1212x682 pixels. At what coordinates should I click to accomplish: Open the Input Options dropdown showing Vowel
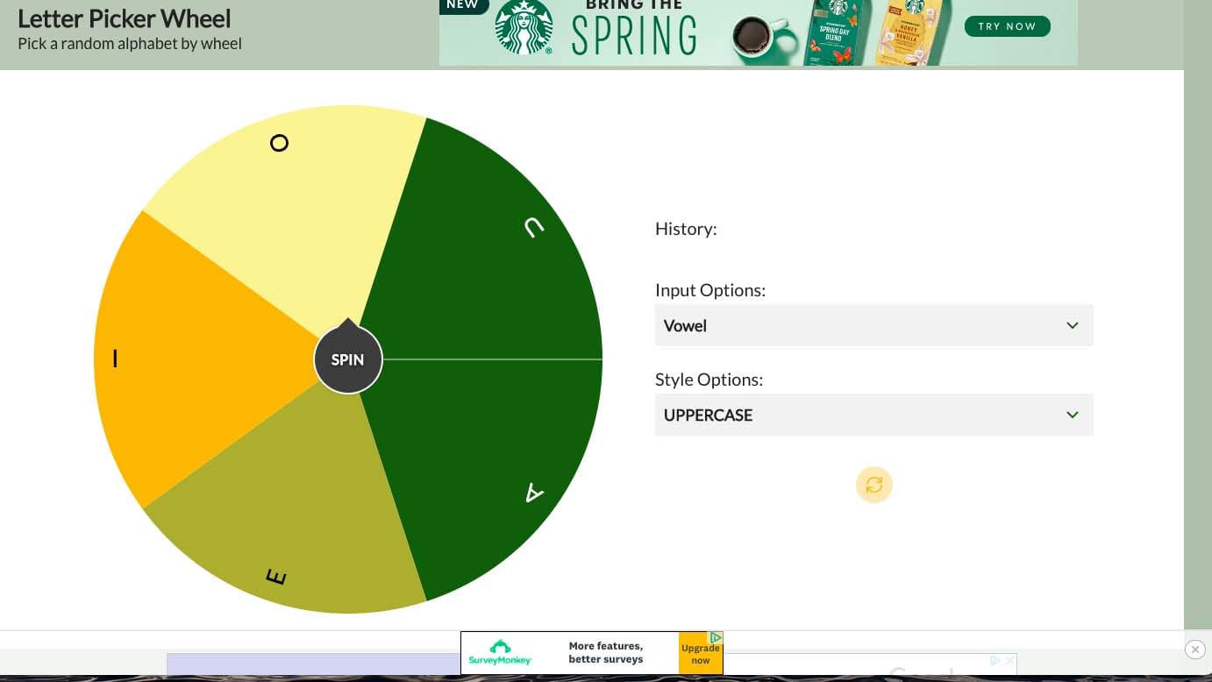[873, 325]
